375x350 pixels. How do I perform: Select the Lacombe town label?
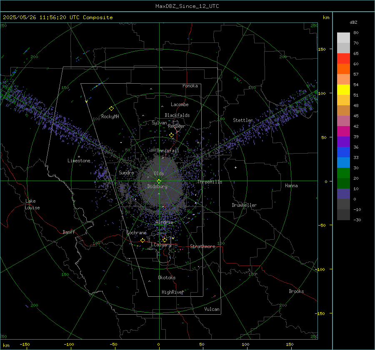click(x=180, y=104)
